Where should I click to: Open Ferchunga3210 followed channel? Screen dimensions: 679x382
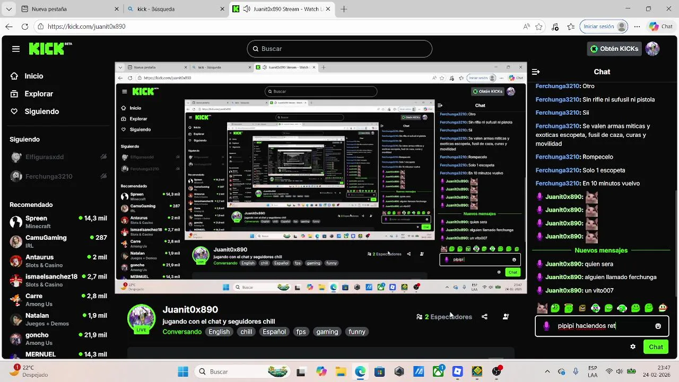pyautogui.click(x=58, y=176)
